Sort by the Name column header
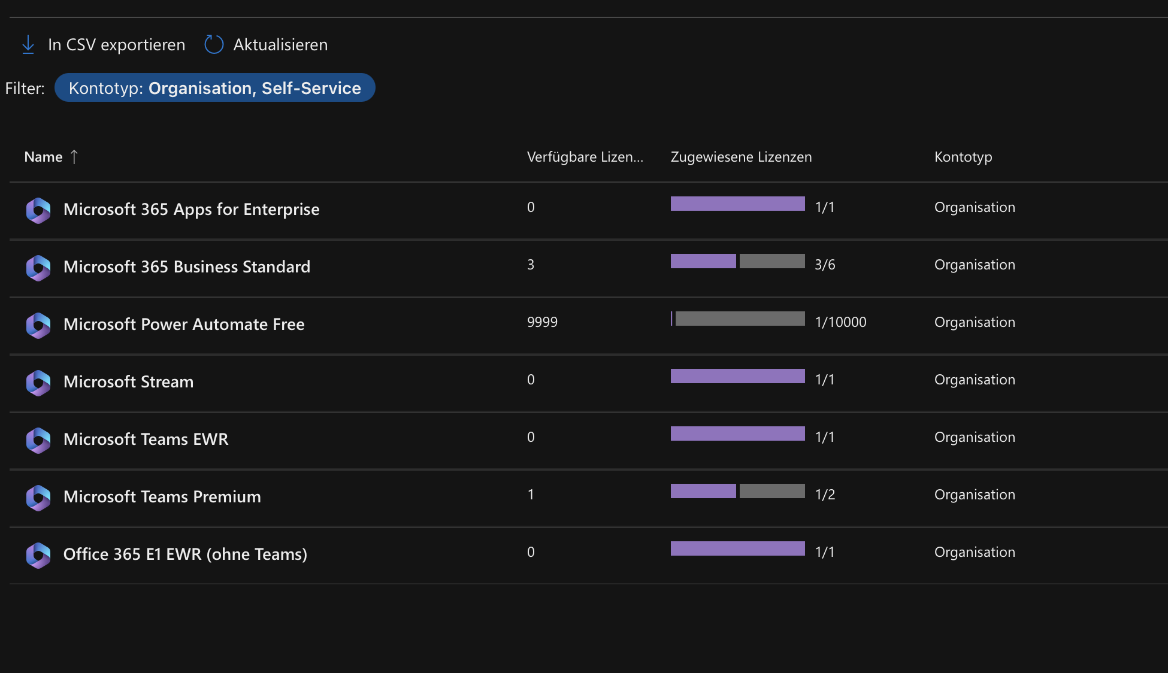This screenshot has height=673, width=1168. (43, 157)
